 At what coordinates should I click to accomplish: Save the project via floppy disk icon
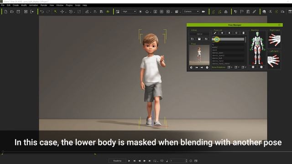(18, 12)
